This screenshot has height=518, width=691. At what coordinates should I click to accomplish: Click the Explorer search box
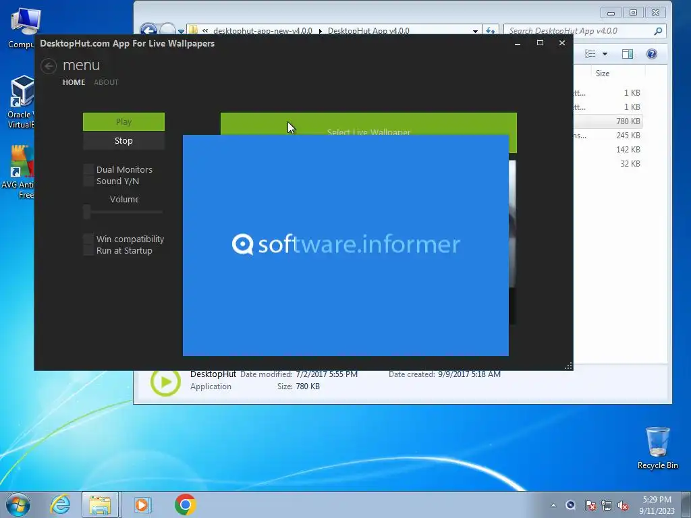coord(578,31)
